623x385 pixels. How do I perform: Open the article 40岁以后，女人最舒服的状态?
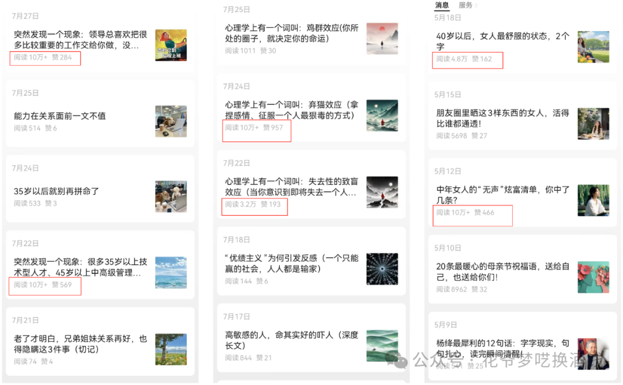tap(502, 41)
